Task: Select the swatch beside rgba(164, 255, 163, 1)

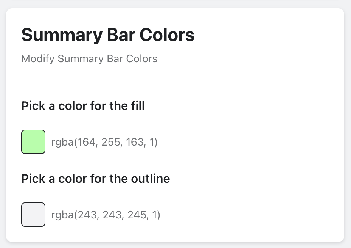Action: click(x=33, y=142)
